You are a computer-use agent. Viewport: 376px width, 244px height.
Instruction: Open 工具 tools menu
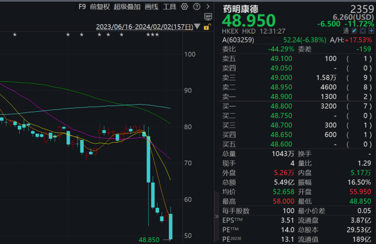[x=170, y=7]
